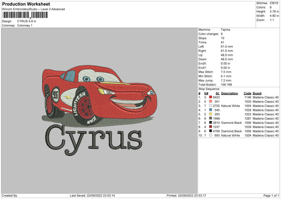
Task: Click the white swatch with 693 stitches
Action: [x=211, y=135]
